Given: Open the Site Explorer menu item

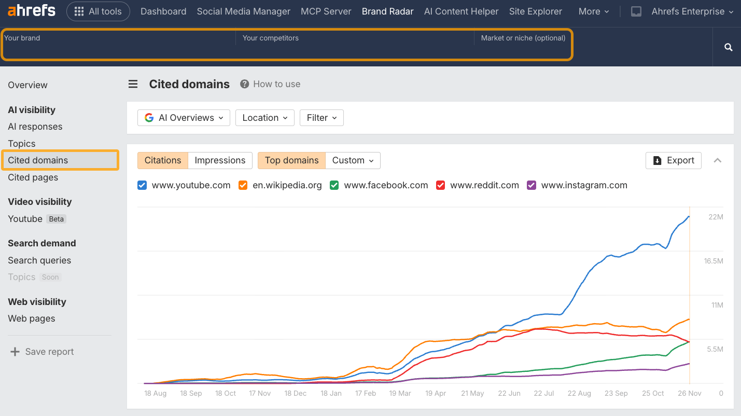Looking at the screenshot, I should pyautogui.click(x=535, y=11).
